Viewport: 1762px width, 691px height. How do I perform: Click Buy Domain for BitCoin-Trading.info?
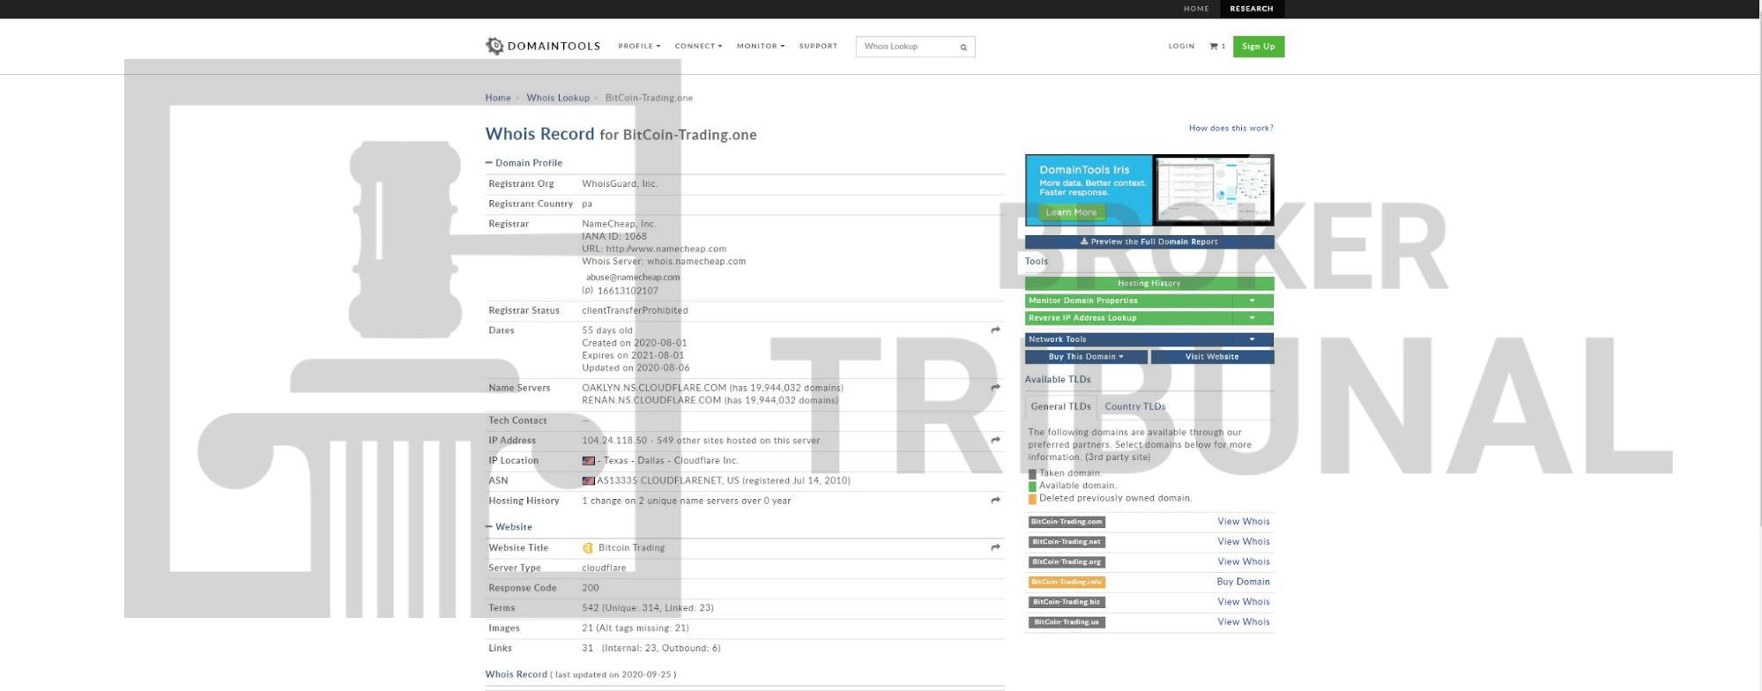pos(1243,582)
